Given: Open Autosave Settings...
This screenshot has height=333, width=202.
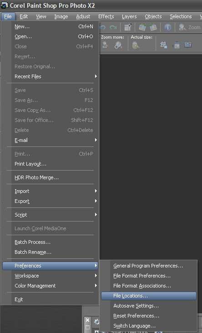Looking at the screenshot, I should tap(149, 306).
